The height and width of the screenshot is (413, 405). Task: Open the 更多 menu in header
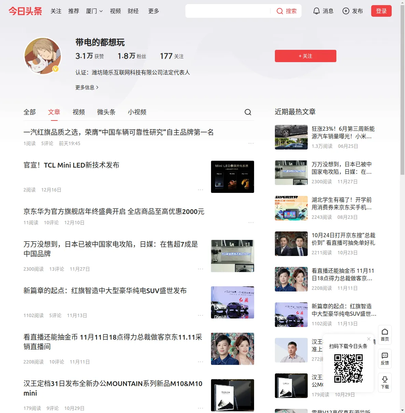(x=154, y=11)
